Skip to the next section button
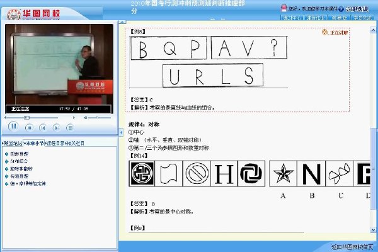Image resolution: width=378 pixels, height=252 pixels. point(57,127)
